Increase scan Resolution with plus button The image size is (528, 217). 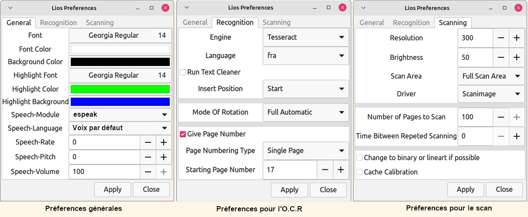pyautogui.click(x=516, y=38)
